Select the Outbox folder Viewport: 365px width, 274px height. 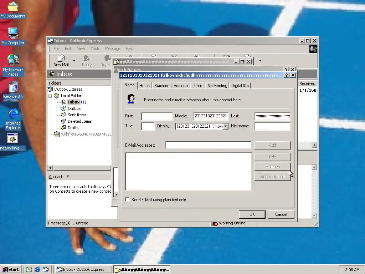tap(71, 108)
